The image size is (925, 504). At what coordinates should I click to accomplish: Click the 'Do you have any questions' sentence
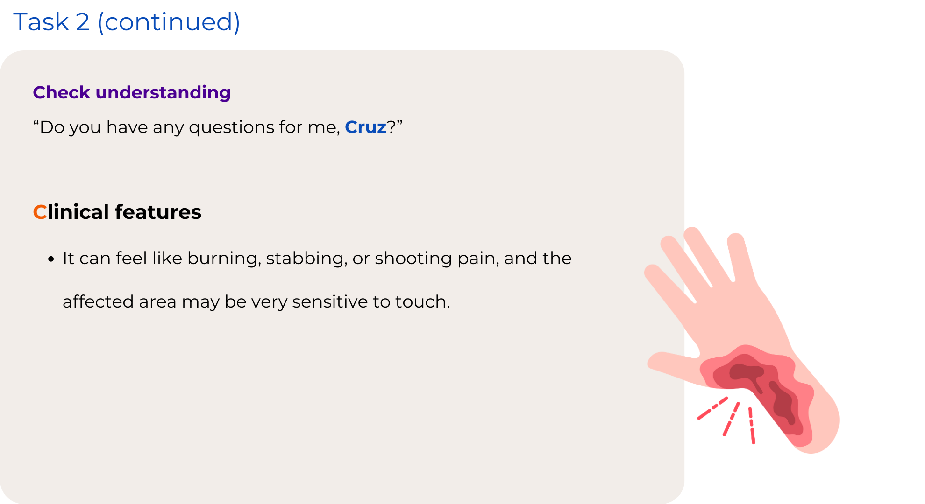tap(187, 127)
